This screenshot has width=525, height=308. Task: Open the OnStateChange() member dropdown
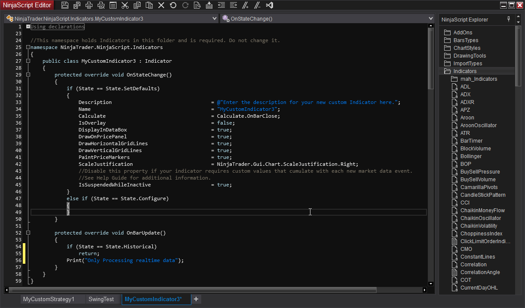(431, 19)
